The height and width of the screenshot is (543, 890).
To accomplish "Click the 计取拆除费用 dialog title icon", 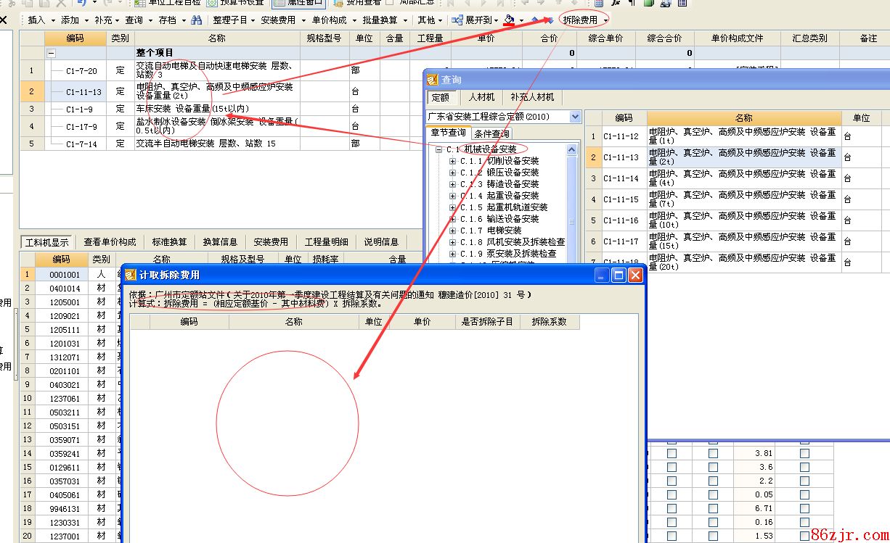I will point(130,275).
